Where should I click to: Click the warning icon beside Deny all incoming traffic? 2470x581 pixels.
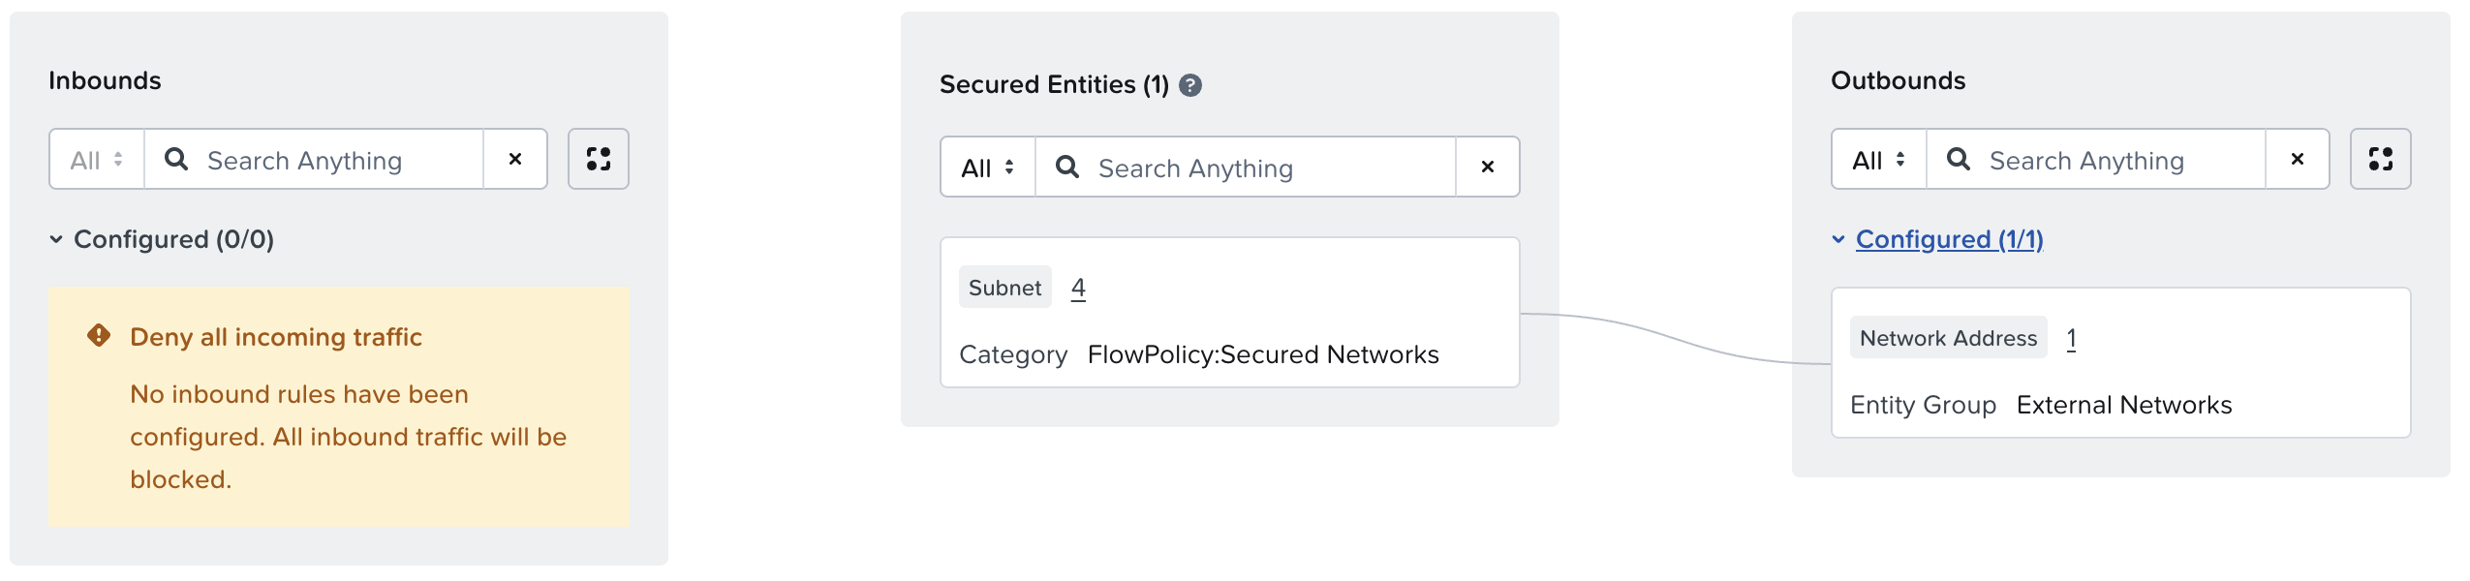pyautogui.click(x=99, y=335)
